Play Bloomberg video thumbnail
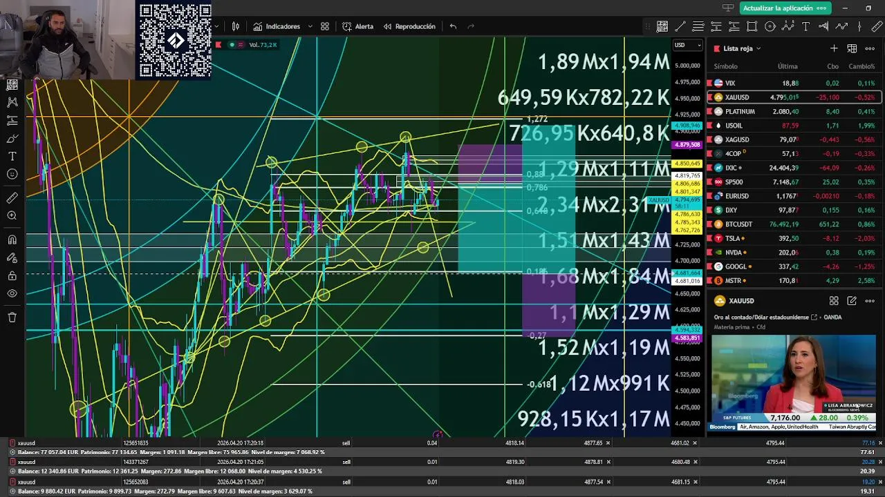 (794, 383)
